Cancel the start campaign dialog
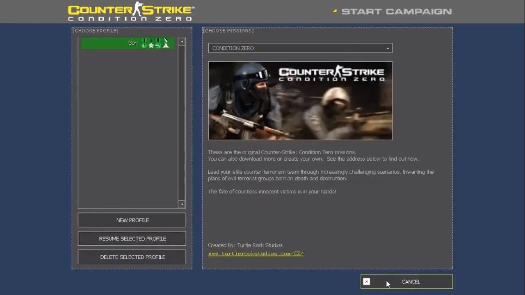 coord(411,281)
